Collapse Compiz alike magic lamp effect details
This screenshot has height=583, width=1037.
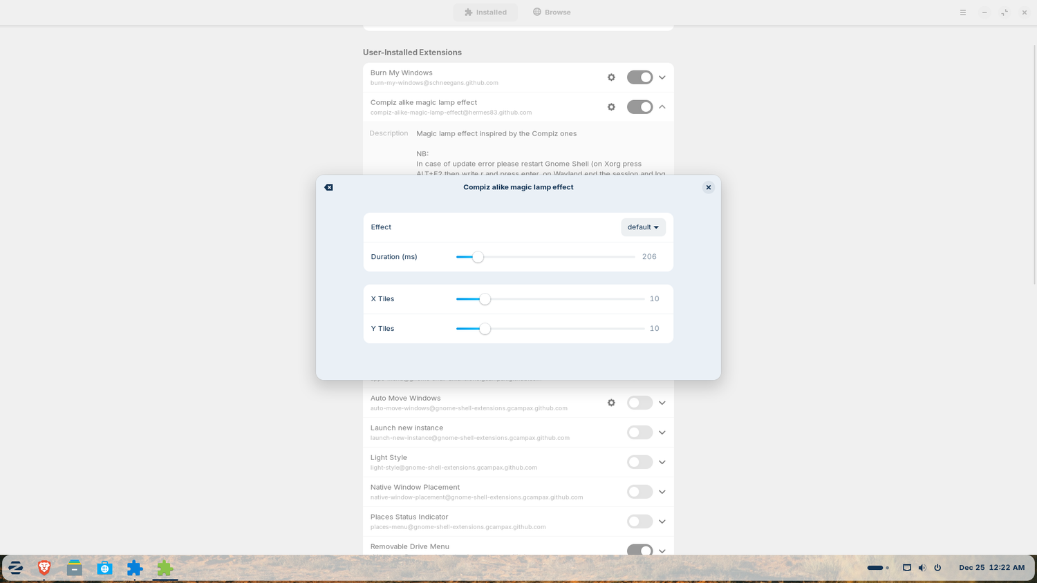(x=662, y=107)
